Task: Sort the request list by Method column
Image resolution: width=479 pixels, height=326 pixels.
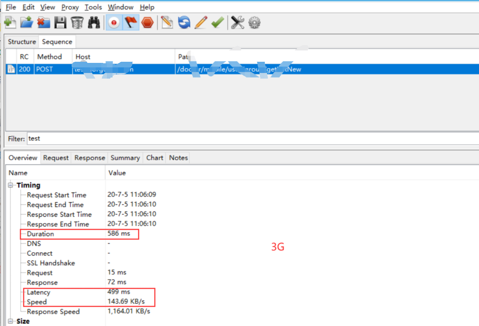Action: [x=50, y=57]
